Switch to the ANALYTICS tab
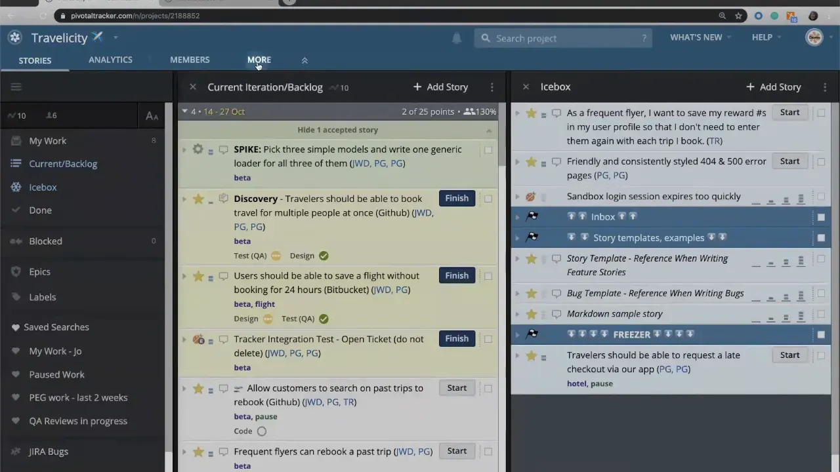This screenshot has height=472, width=840. [x=110, y=60]
